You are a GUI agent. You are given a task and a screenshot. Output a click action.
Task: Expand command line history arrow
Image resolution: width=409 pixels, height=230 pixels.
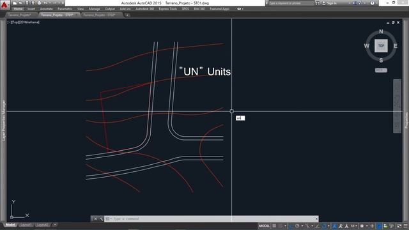point(316,218)
